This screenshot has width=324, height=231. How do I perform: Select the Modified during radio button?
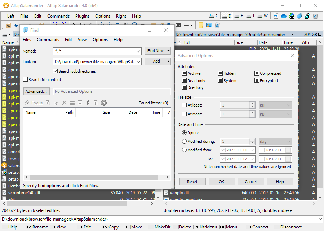[x=184, y=141]
